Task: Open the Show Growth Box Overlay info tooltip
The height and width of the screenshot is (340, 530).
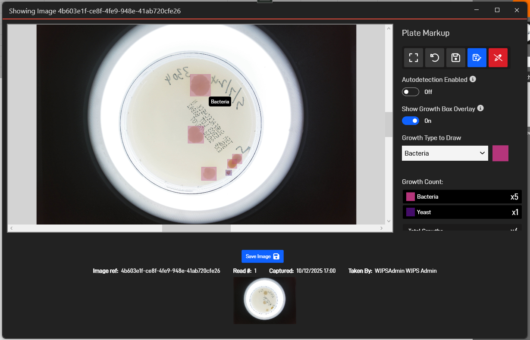Action: pos(480,108)
